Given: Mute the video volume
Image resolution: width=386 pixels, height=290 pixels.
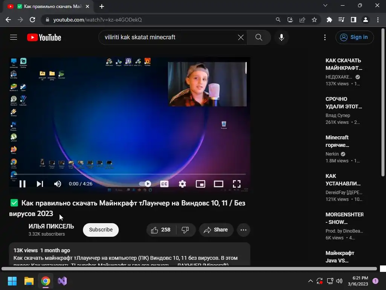Looking at the screenshot, I should [57, 184].
